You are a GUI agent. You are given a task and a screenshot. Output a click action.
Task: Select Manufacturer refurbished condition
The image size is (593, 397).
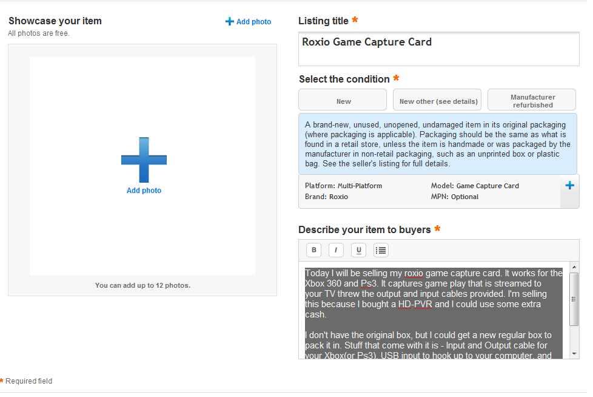pyautogui.click(x=532, y=100)
